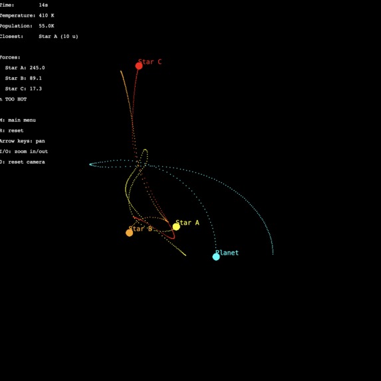
Task: Click the 'I/O: zoom in/out' hint
Action: tap(24, 152)
